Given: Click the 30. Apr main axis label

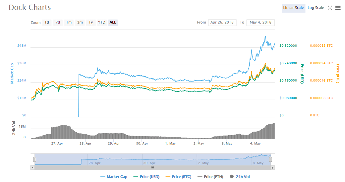Looking at the screenshot, I should (142, 144).
